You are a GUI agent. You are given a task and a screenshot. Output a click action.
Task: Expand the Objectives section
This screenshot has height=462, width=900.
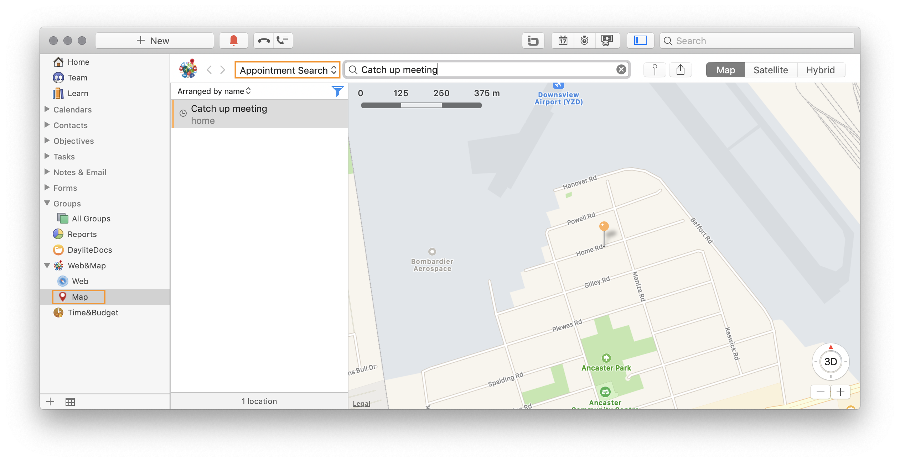click(47, 140)
